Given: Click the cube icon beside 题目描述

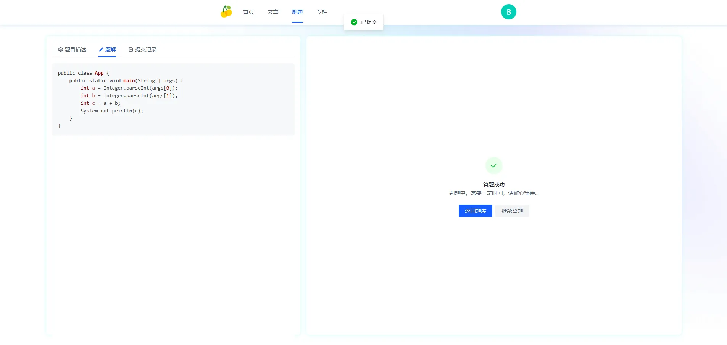Looking at the screenshot, I should pos(60,50).
